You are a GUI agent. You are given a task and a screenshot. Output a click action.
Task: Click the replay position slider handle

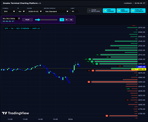click(38, 20)
